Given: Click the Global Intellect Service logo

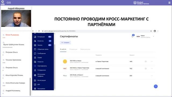Looking at the screenshot, I should click(141, 3).
